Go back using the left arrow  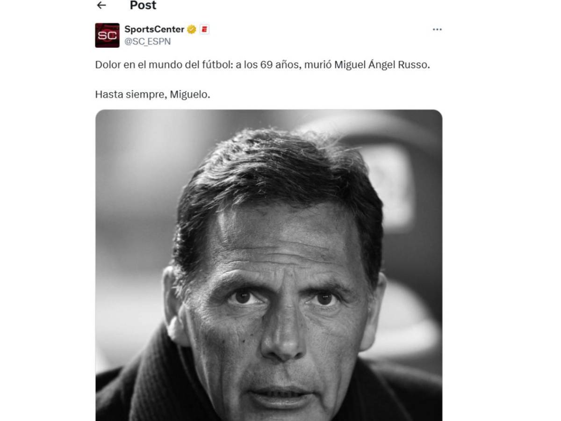tap(101, 6)
